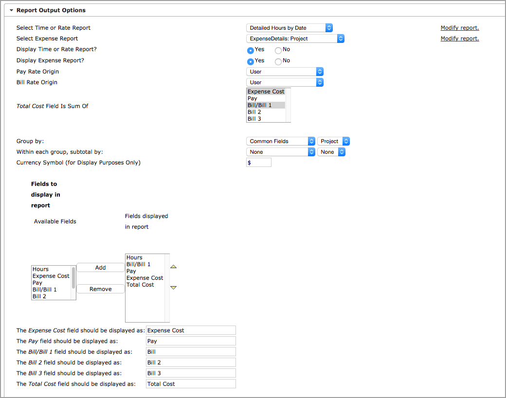506x398 pixels.
Task: Click the Bill 2 display name field
Action: 191,362
